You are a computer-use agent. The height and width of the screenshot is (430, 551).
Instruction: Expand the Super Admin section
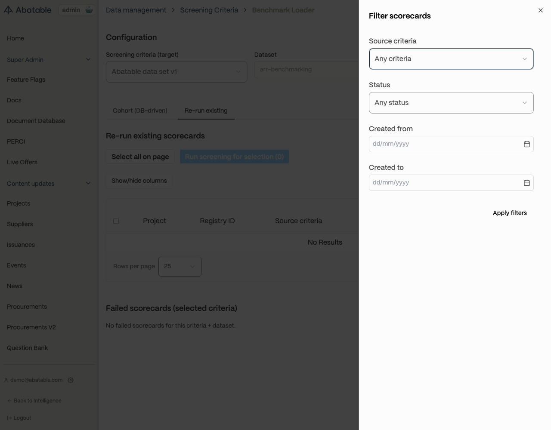(49, 60)
